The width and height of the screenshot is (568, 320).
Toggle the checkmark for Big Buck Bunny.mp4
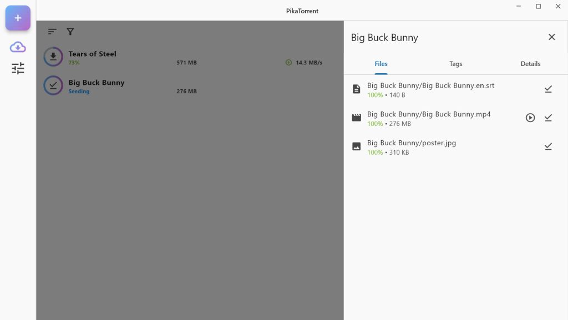click(x=548, y=118)
